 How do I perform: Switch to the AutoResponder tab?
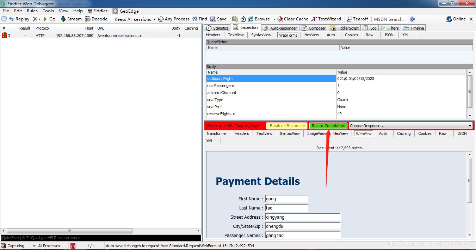coord(280,28)
